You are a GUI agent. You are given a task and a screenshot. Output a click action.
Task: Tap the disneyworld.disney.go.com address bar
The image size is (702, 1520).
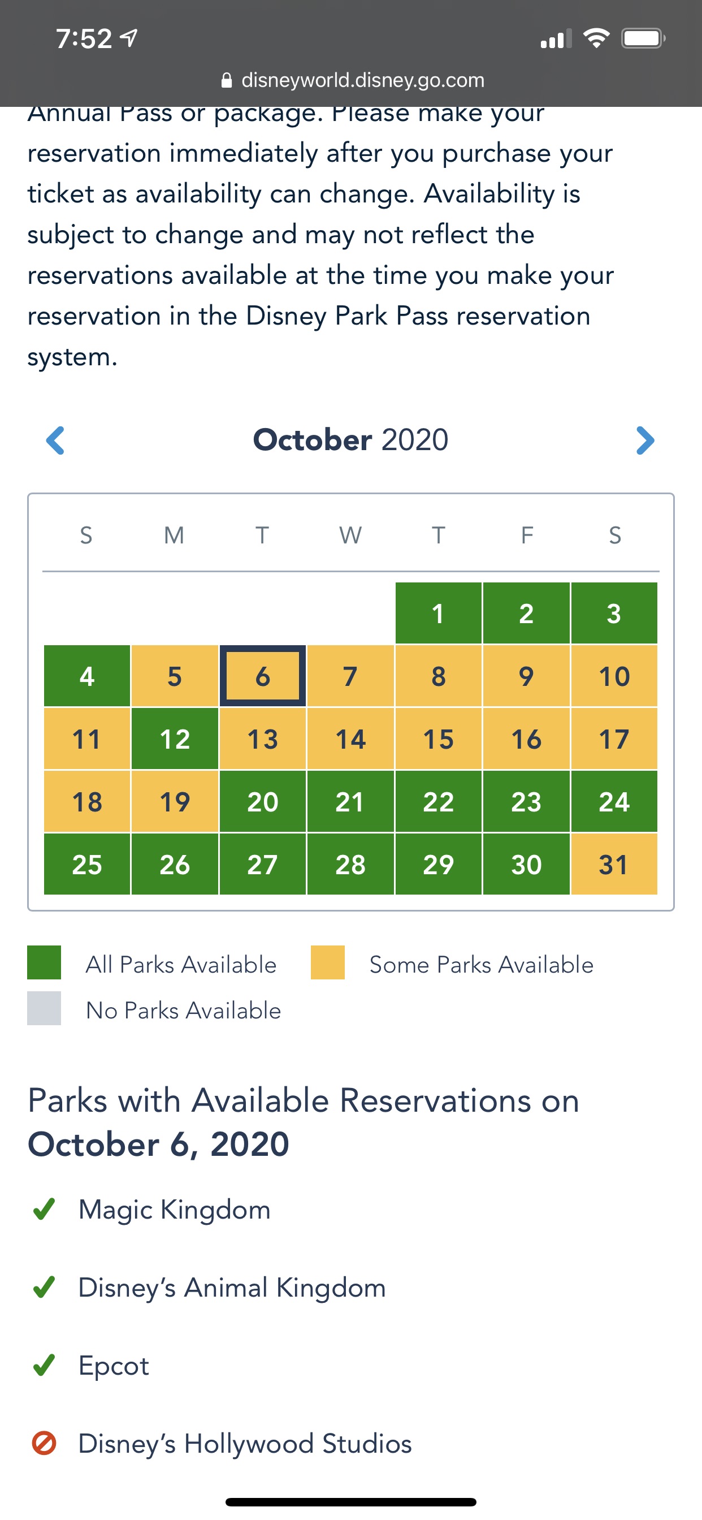362,80
